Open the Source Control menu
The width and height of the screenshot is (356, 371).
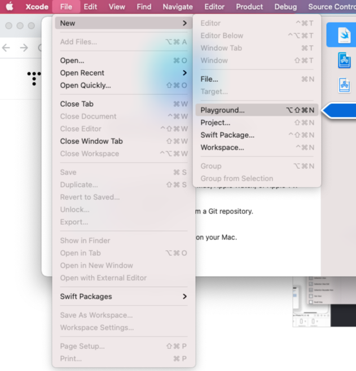(x=332, y=7)
